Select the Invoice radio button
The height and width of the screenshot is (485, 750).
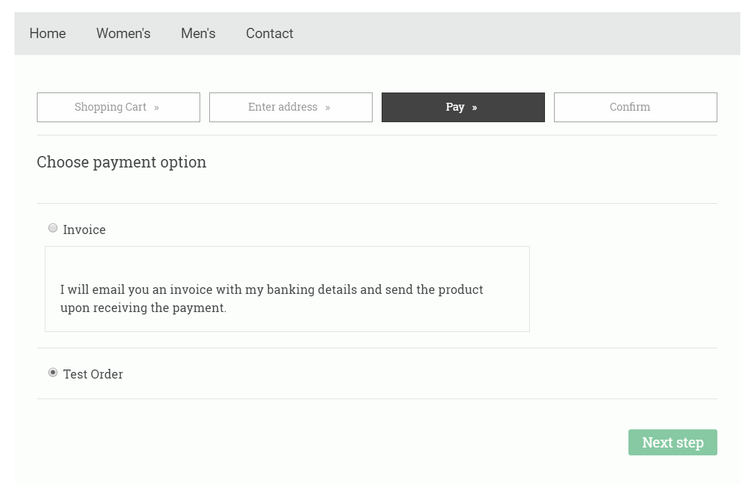pos(53,228)
